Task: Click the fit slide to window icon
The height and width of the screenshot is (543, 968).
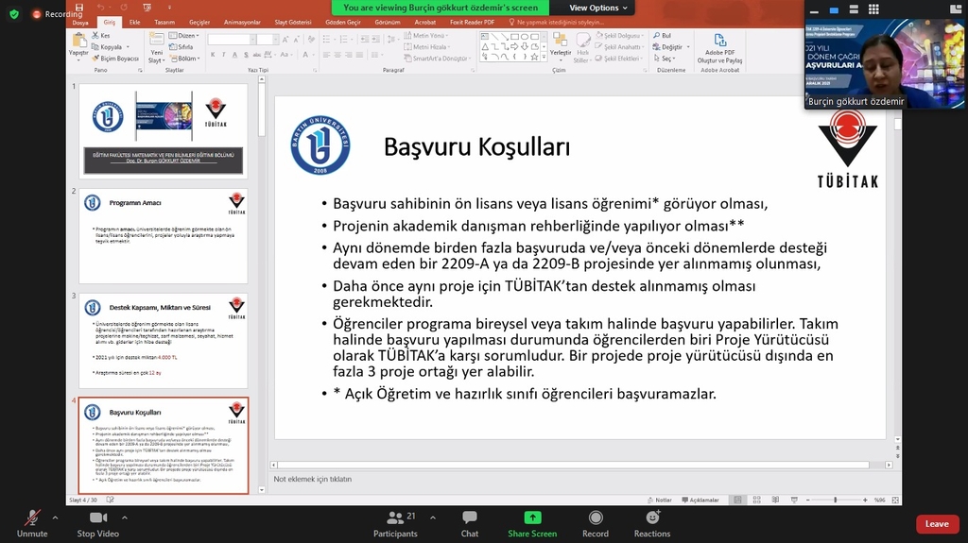Action: point(895,500)
